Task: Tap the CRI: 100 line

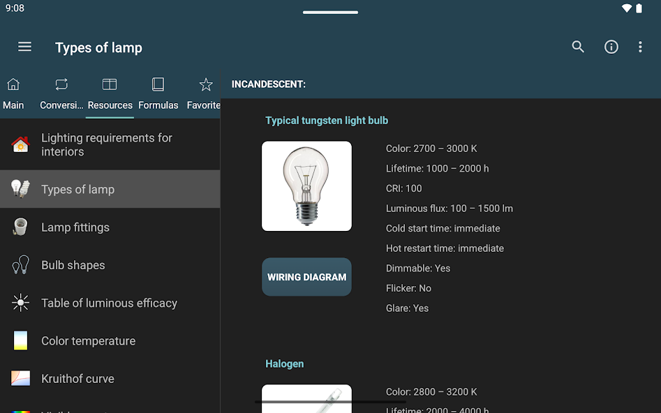Action: click(404, 188)
